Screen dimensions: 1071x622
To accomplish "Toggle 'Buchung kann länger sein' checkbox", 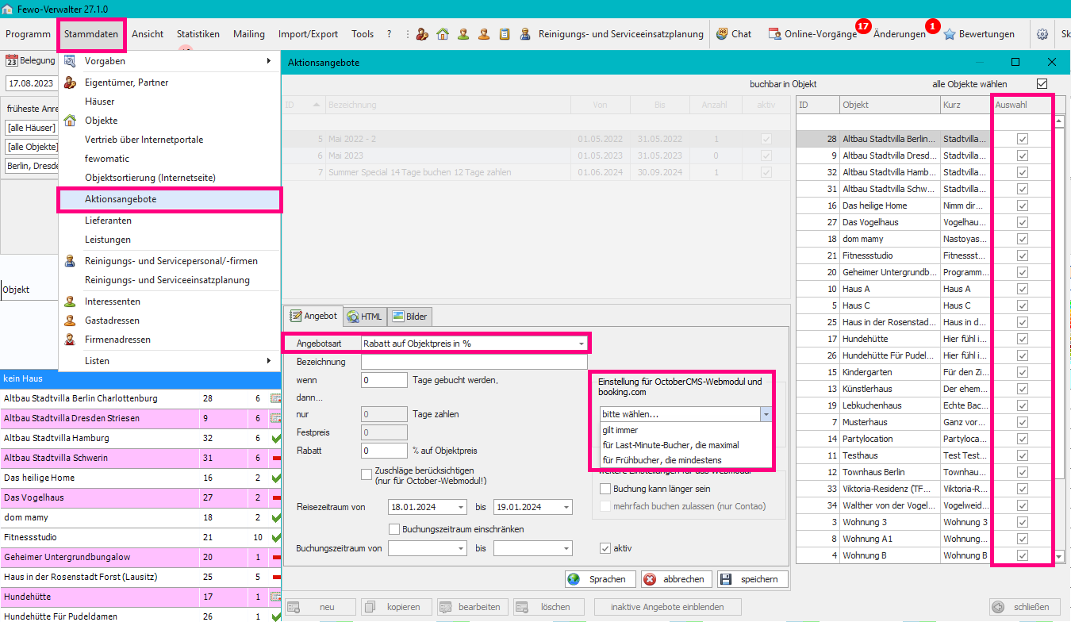I will coord(606,489).
